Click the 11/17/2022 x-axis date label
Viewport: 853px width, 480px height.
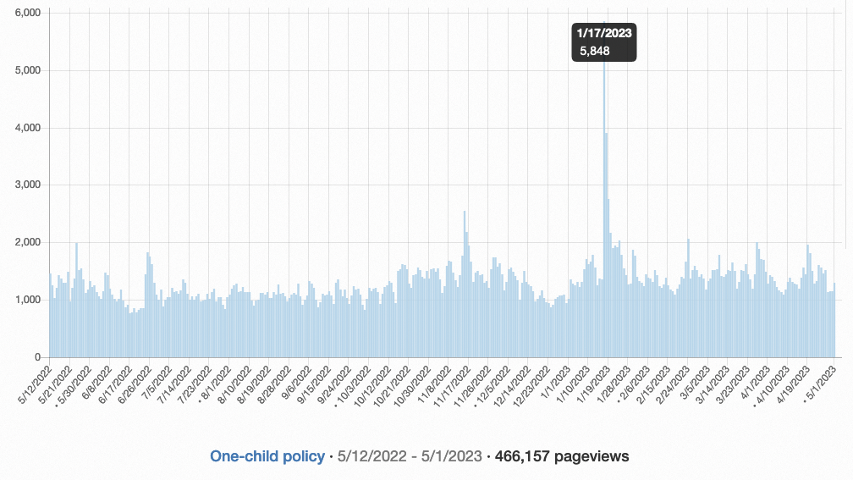click(x=453, y=383)
